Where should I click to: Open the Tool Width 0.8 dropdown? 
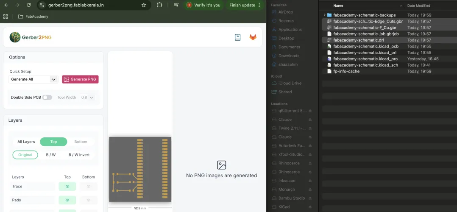pos(87,98)
